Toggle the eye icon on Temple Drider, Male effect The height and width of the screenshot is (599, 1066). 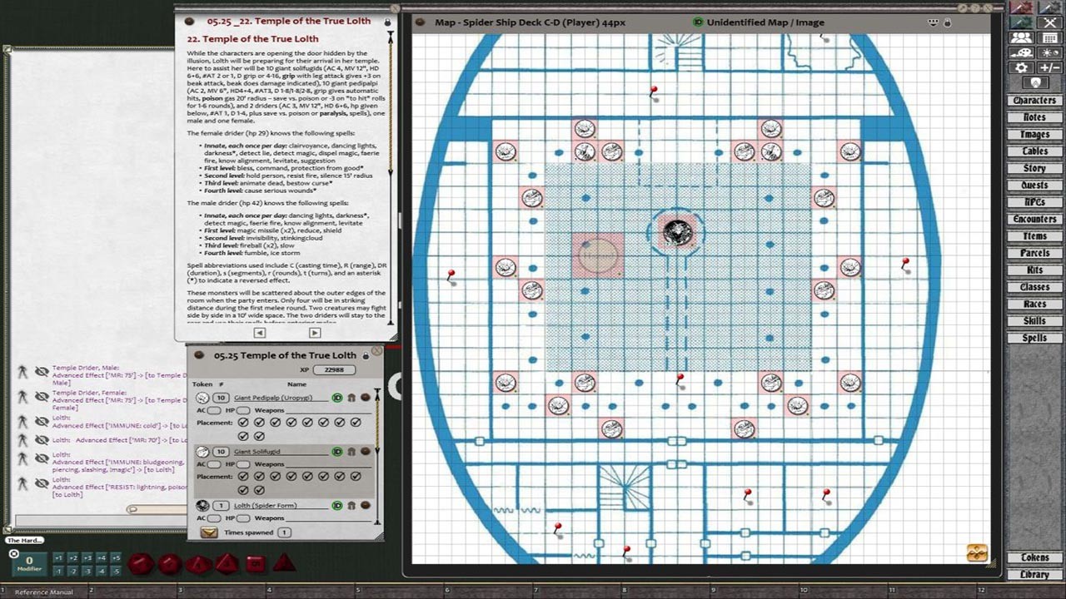click(42, 371)
